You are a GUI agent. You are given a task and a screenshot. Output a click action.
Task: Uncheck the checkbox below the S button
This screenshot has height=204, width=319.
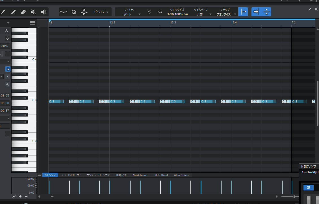click(x=8, y=38)
